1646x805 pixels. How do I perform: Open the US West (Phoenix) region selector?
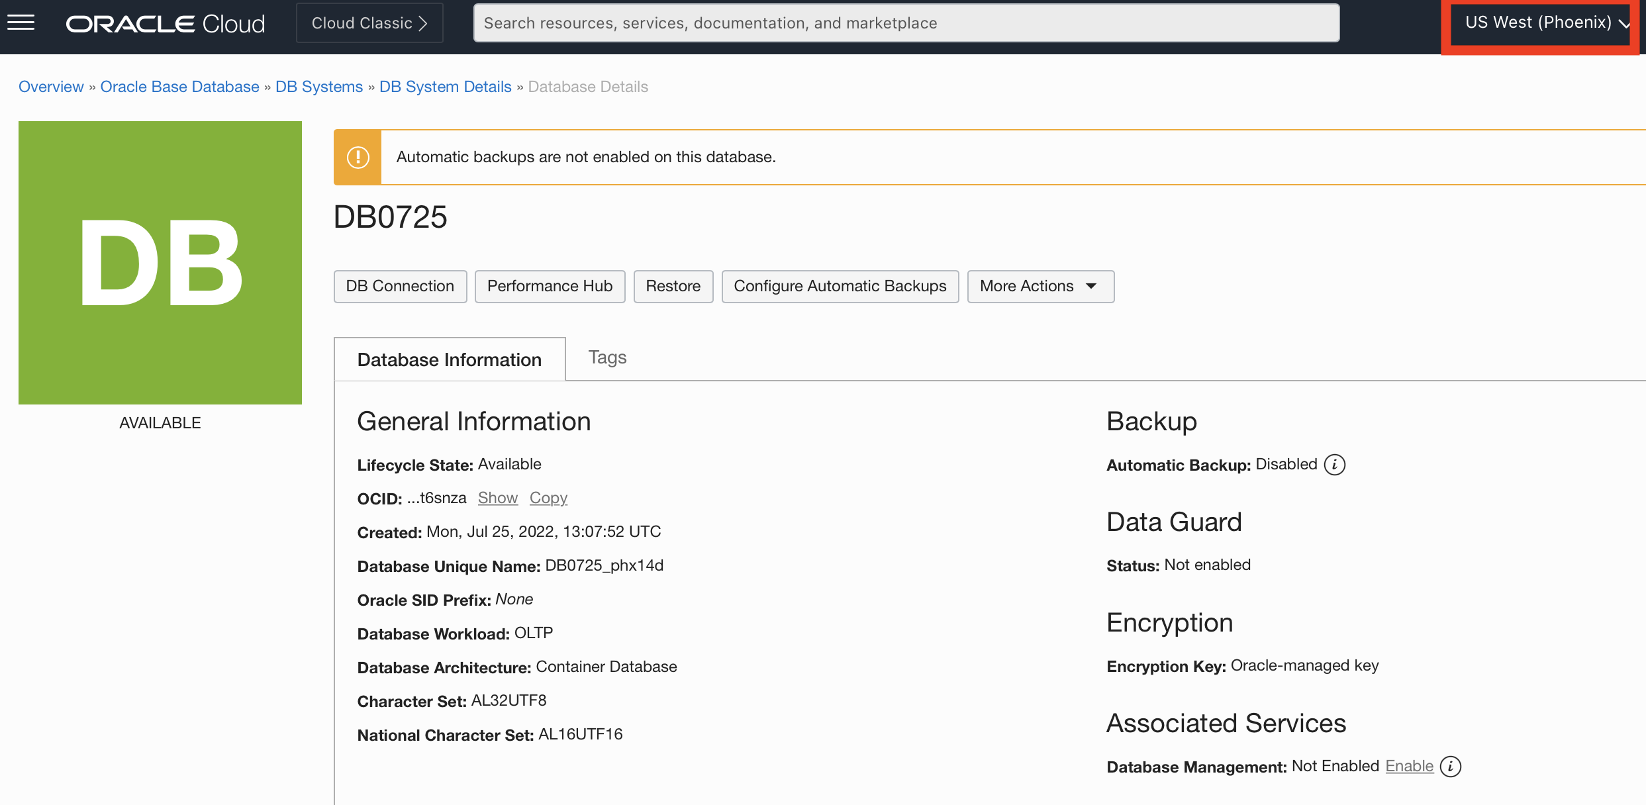[x=1539, y=22]
